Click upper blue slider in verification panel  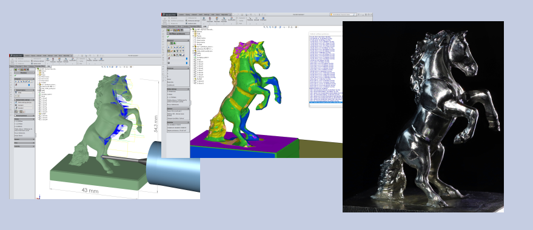[x=187, y=59]
